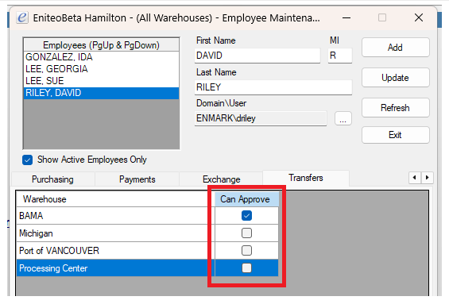Open the Purchasing tab
Screen dimensions: 449x308
coord(52,179)
